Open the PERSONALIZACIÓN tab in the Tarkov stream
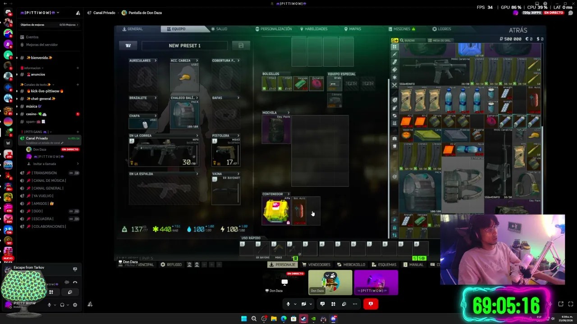 [x=274, y=29]
